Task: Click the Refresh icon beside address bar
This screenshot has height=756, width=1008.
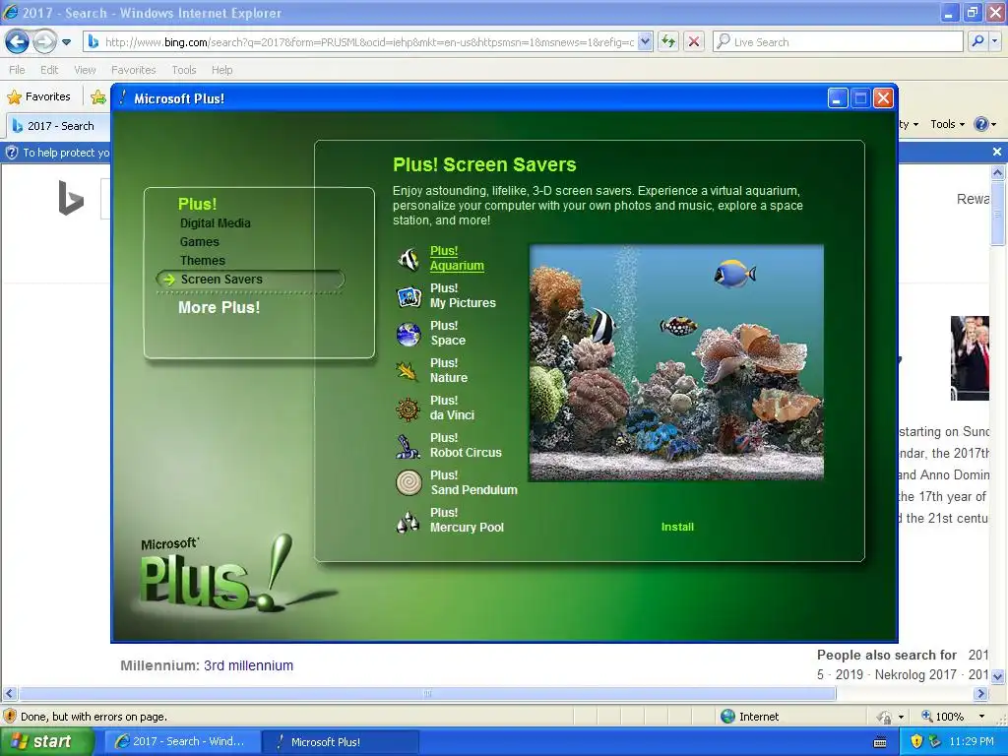Action: coord(668,41)
